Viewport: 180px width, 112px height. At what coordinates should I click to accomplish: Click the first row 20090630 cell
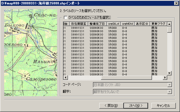96,28
